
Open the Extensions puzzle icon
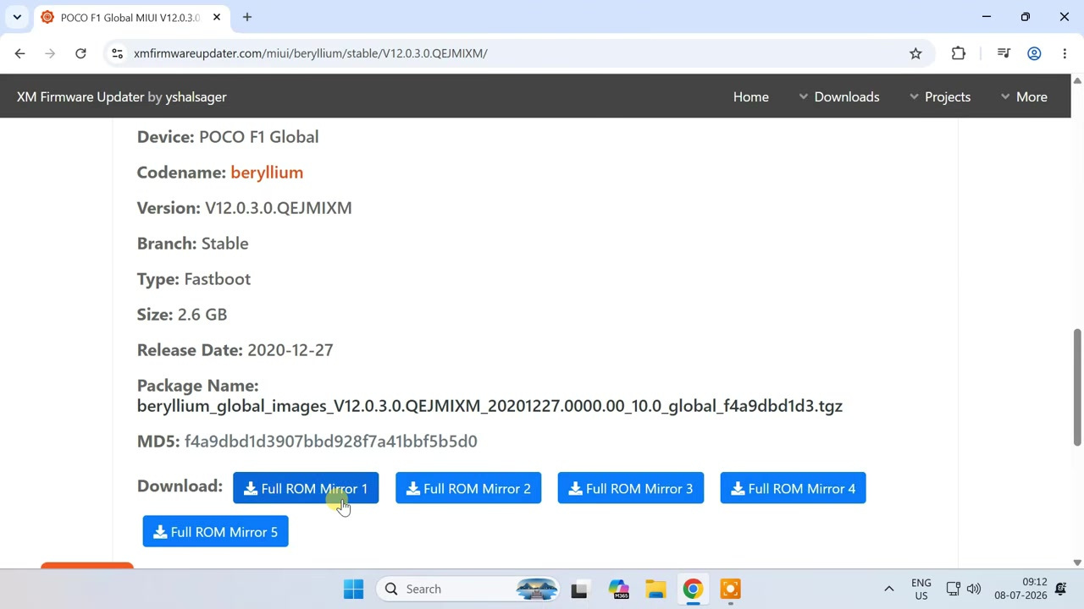[959, 53]
